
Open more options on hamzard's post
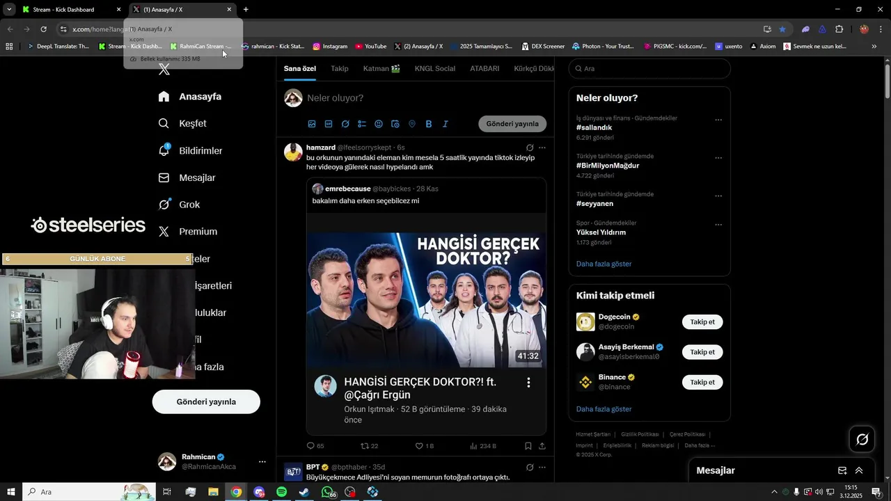click(x=542, y=148)
